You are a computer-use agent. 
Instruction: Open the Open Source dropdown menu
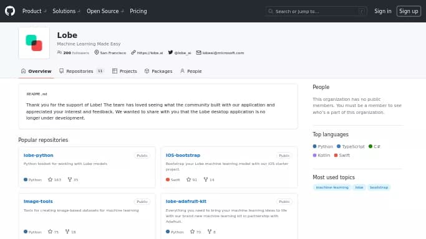[x=105, y=11]
